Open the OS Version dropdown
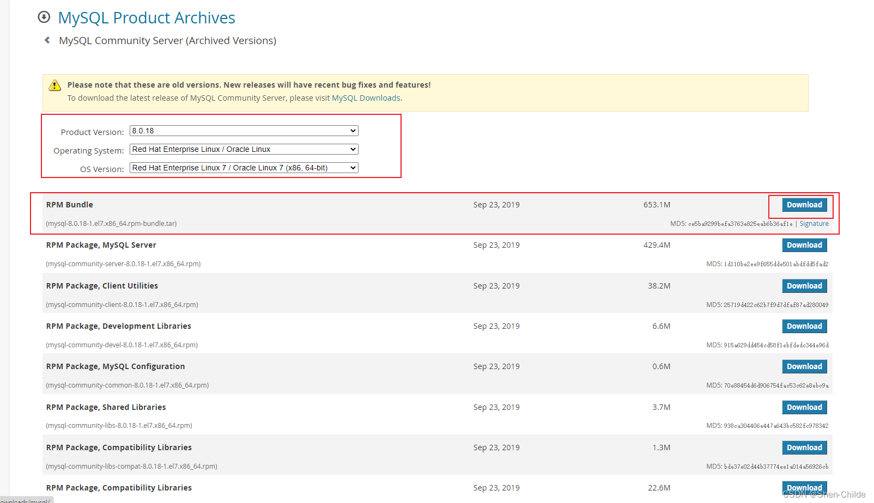874x503 pixels. (244, 168)
